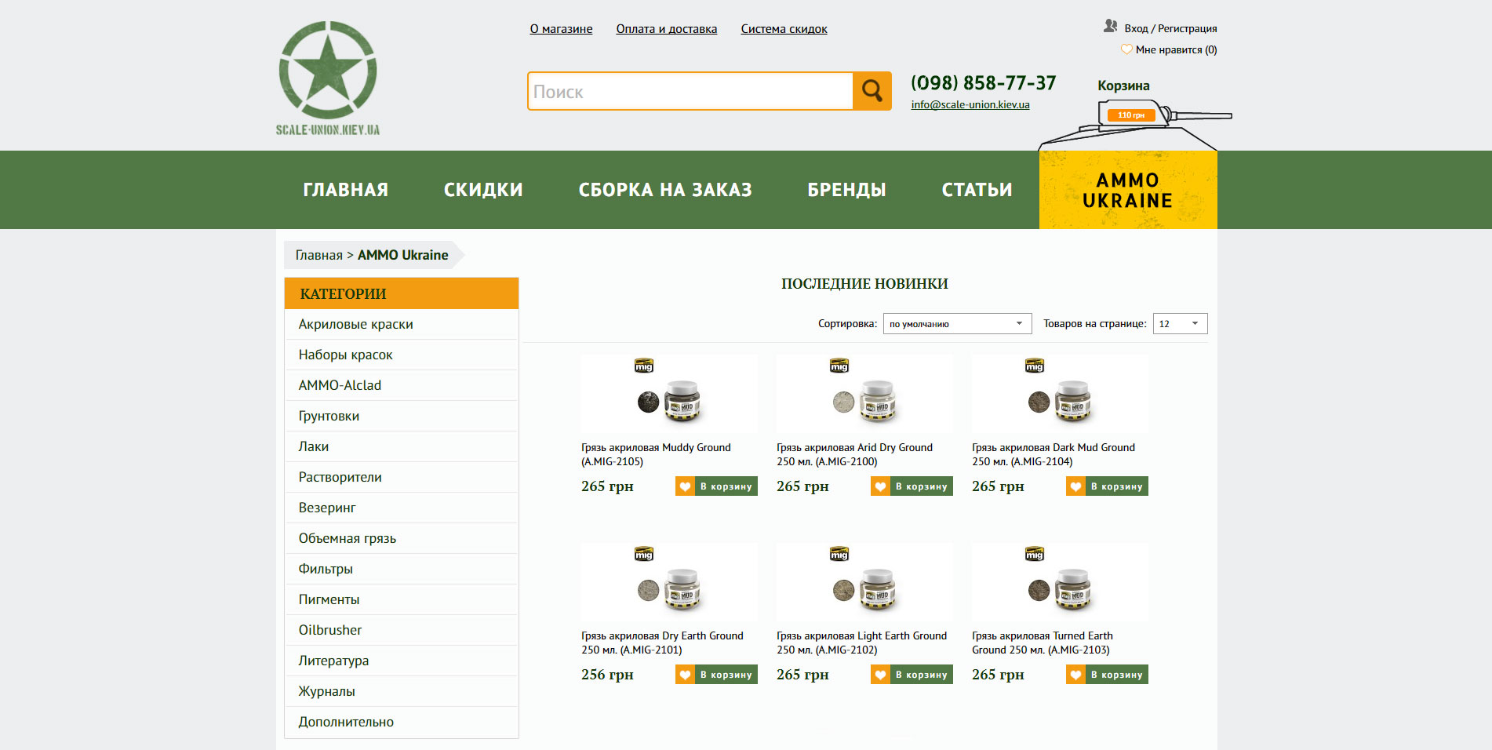The width and height of the screenshot is (1492, 750).
Task: Click mig logo above Dry Earth Ground product
Action: point(644,554)
